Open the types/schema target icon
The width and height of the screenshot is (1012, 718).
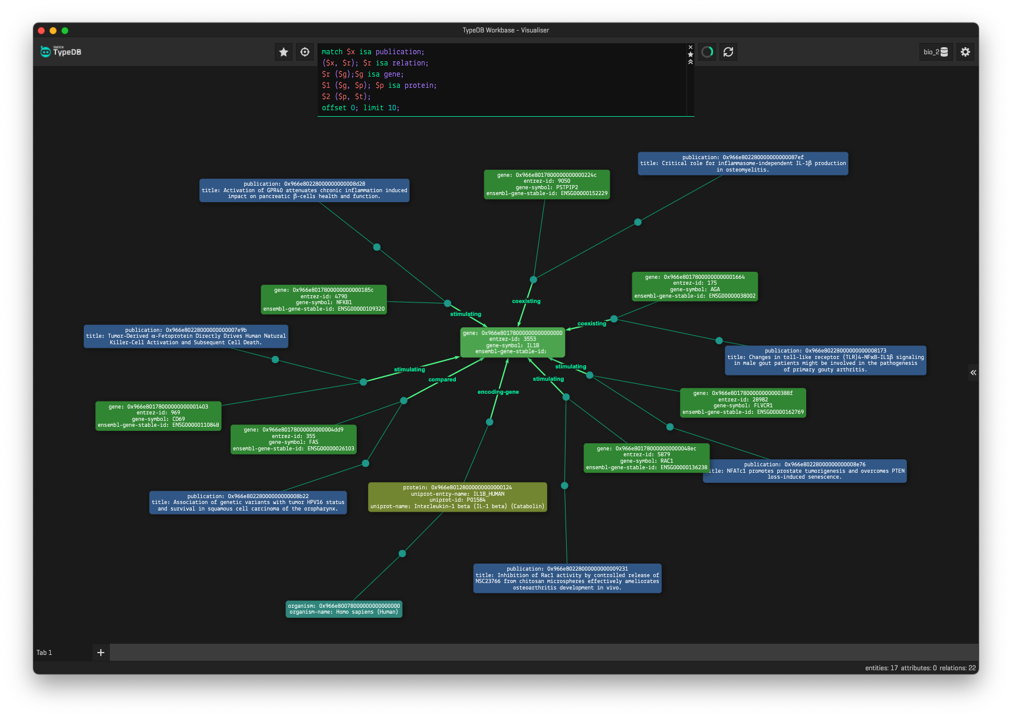[x=305, y=52]
